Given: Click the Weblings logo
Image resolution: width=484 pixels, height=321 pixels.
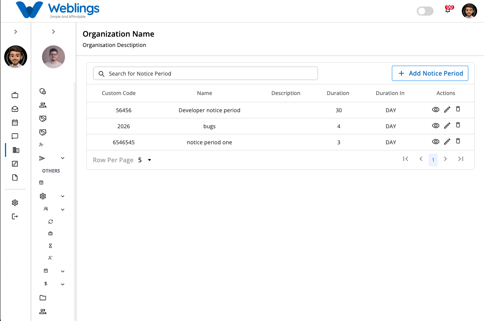Looking at the screenshot, I should pyautogui.click(x=58, y=10).
